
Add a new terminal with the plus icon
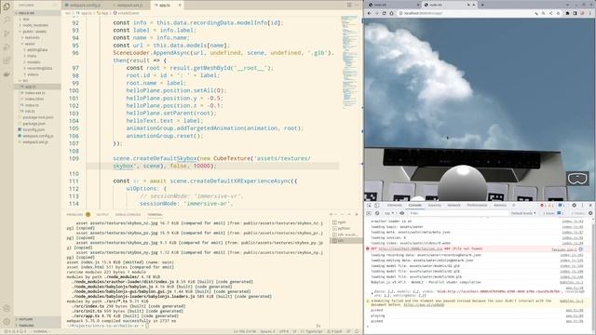click(331, 215)
